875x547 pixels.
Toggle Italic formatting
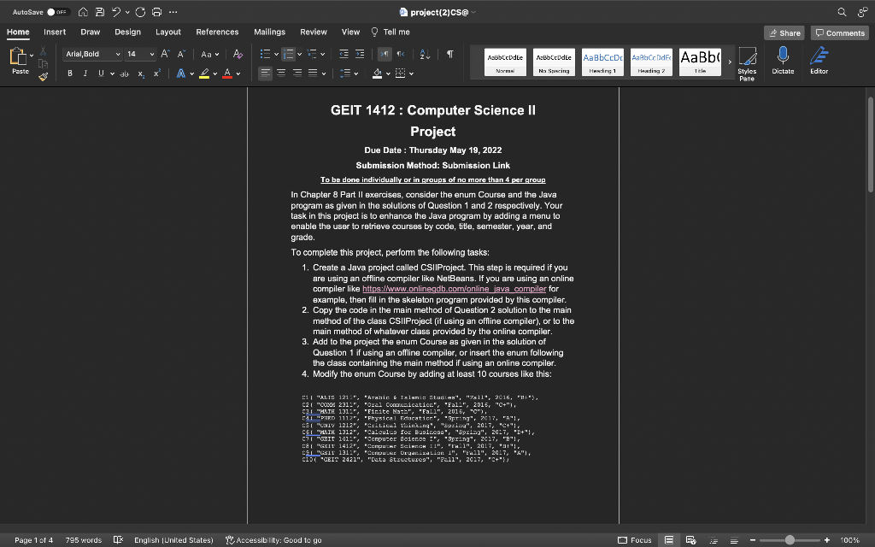pos(85,74)
